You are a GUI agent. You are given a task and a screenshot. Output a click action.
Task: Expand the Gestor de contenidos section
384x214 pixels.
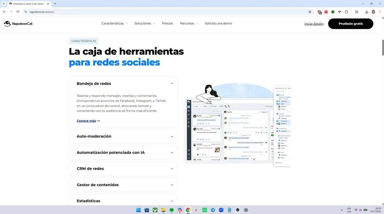(123, 185)
